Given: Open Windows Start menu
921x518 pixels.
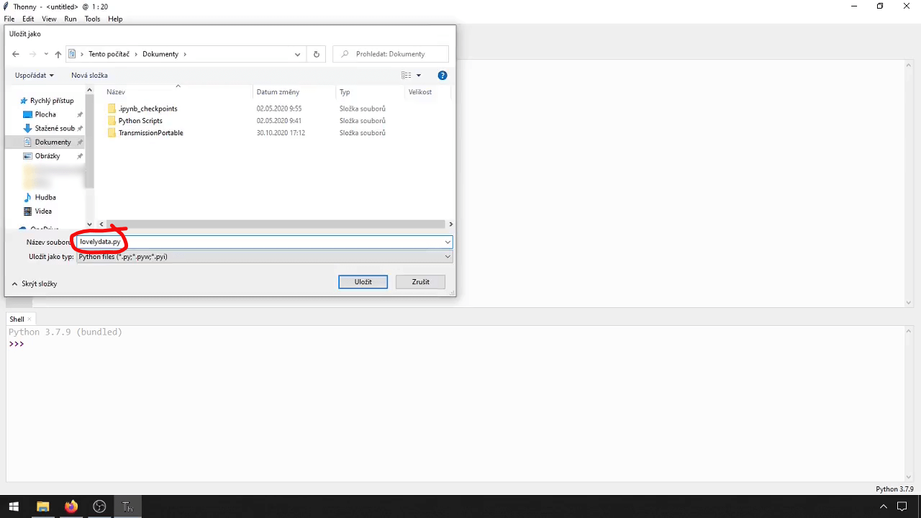Looking at the screenshot, I should tap(14, 506).
